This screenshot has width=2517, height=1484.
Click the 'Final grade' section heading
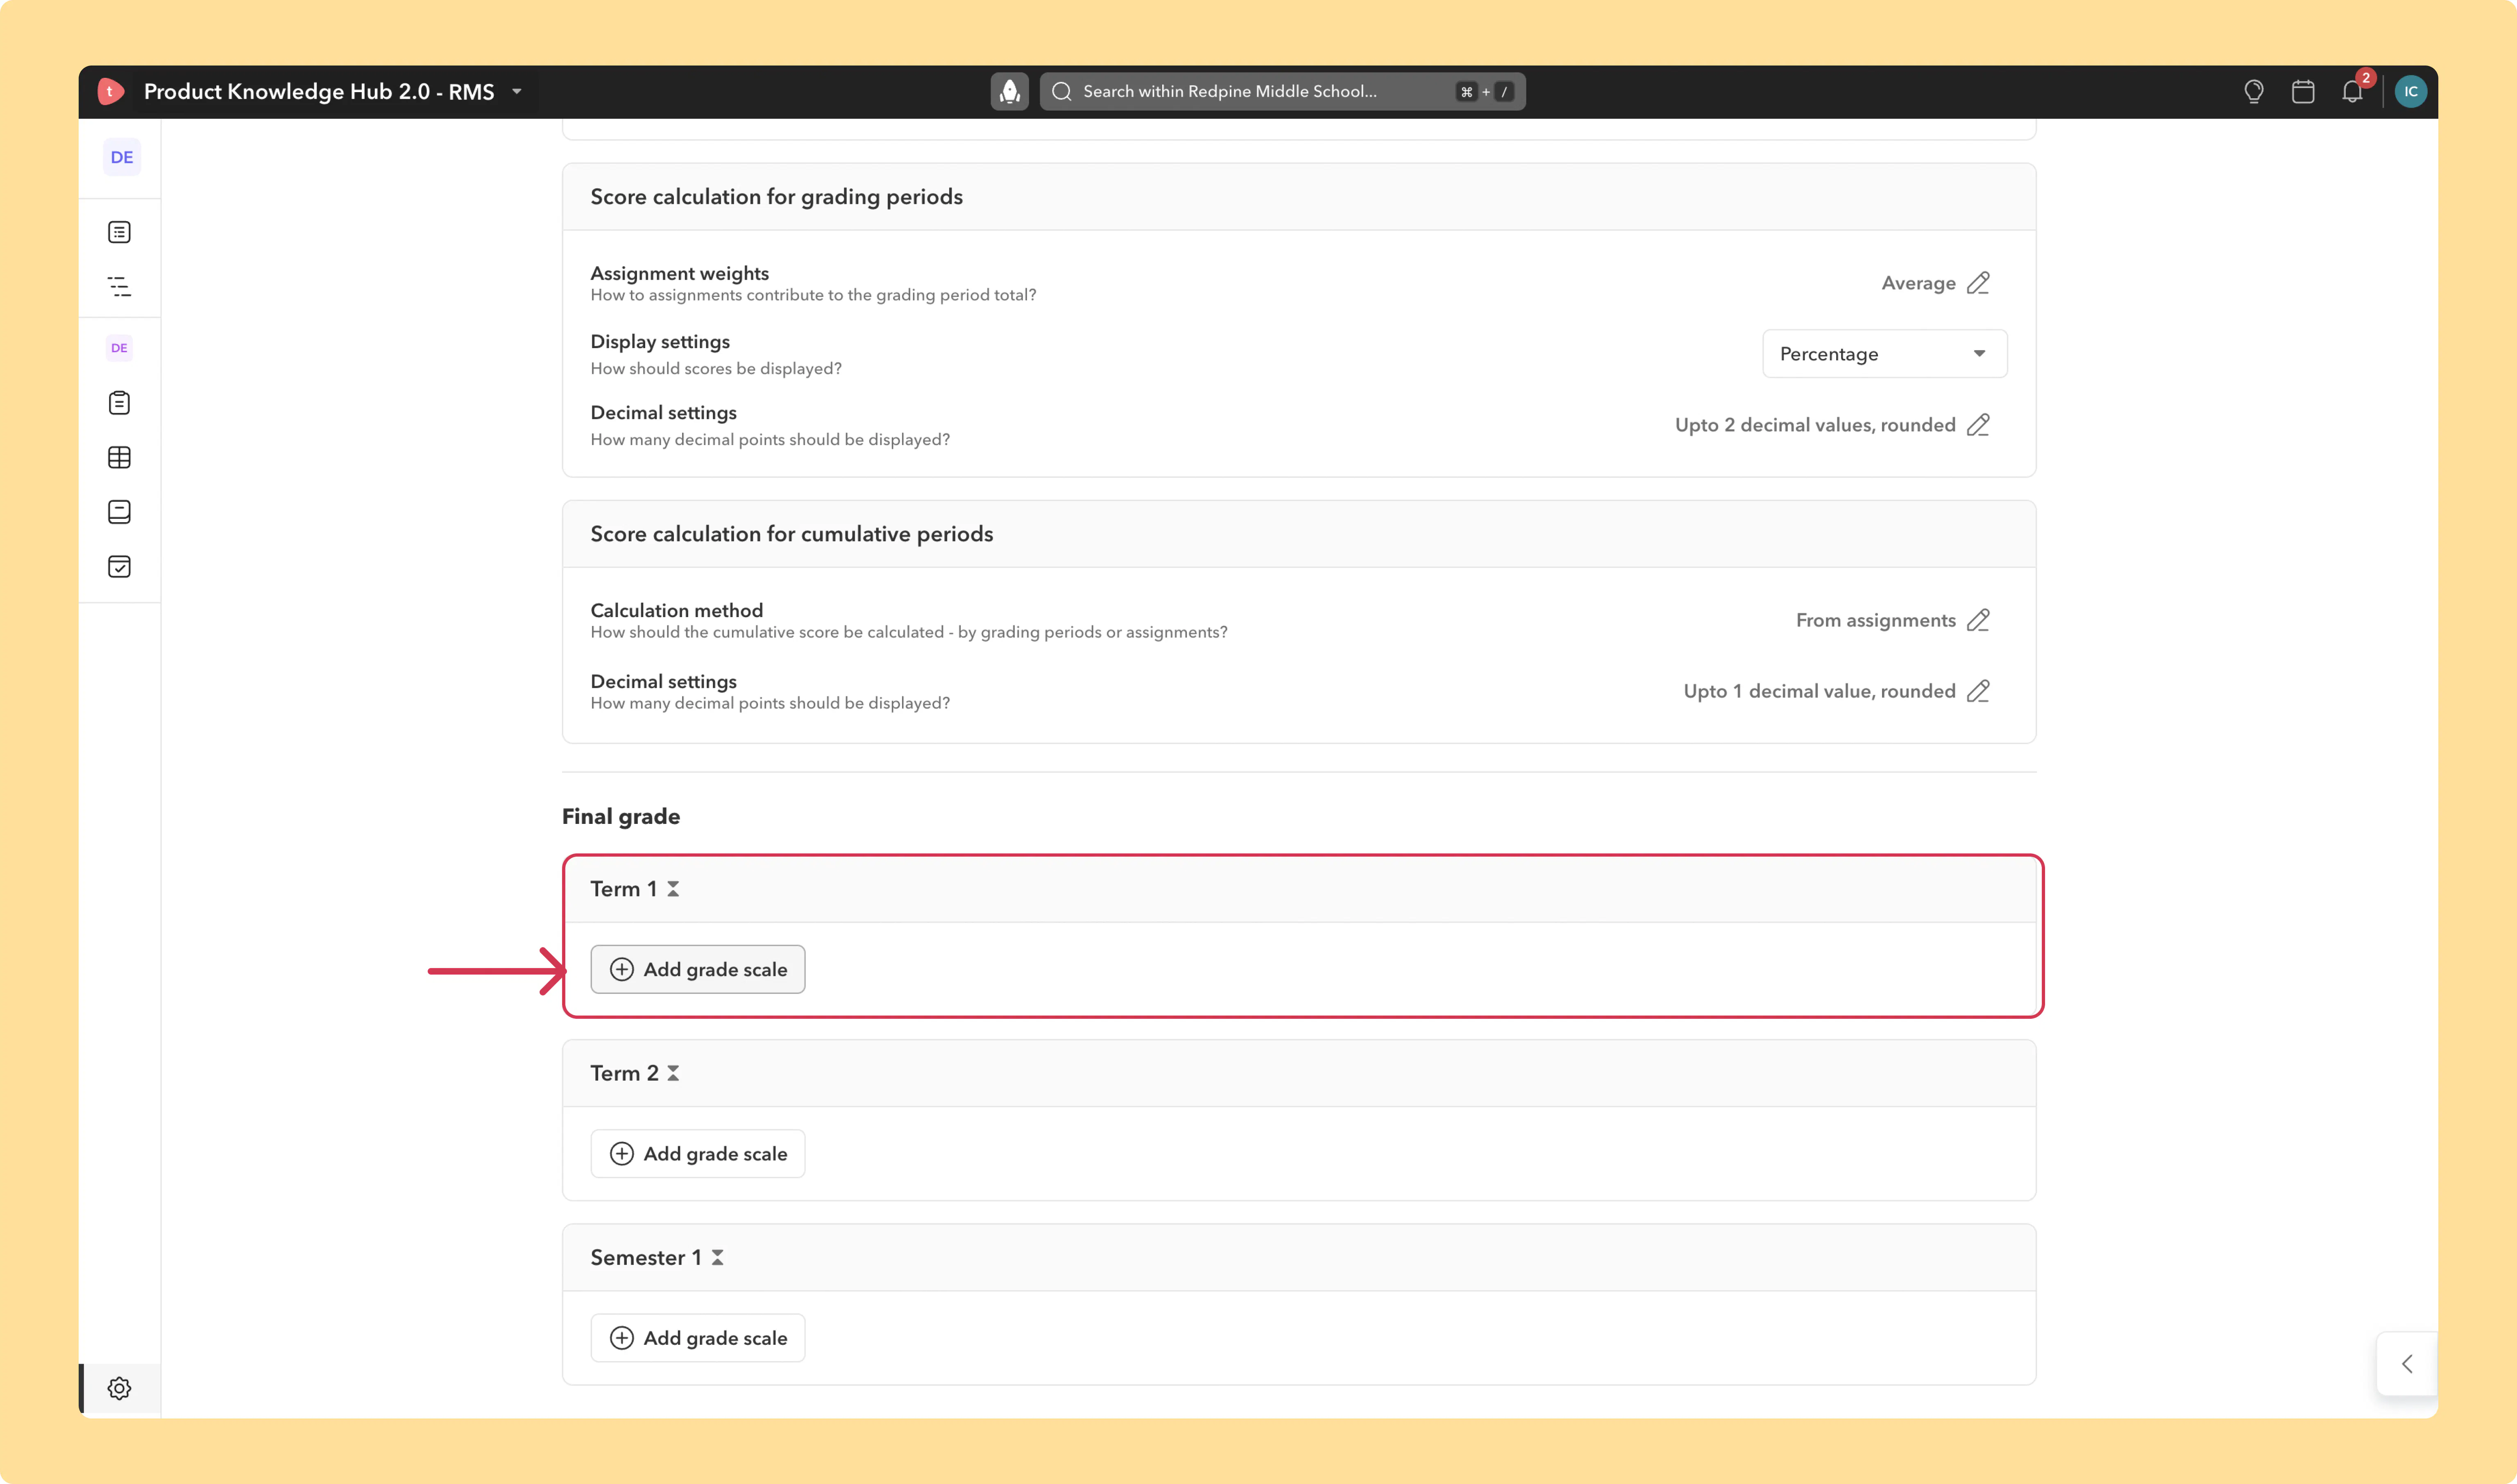pos(621,817)
